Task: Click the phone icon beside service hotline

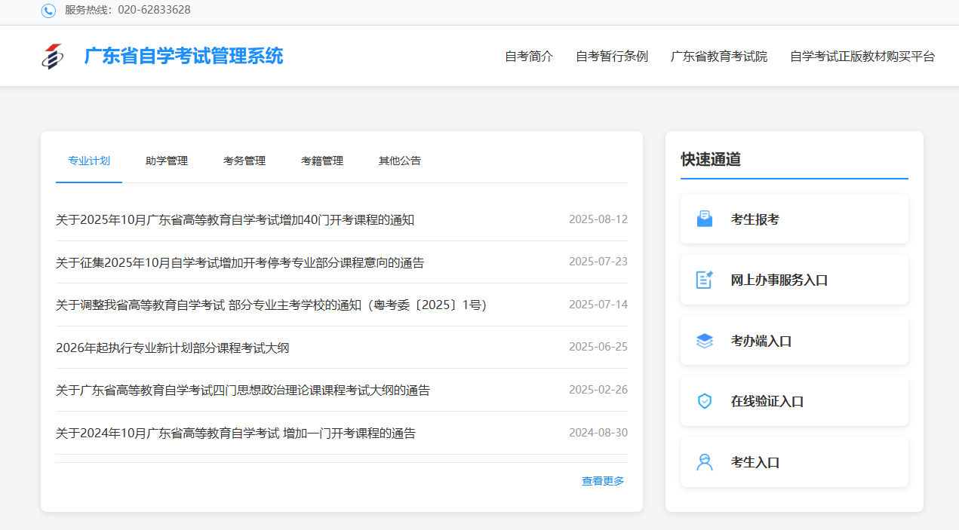Action: (48, 11)
